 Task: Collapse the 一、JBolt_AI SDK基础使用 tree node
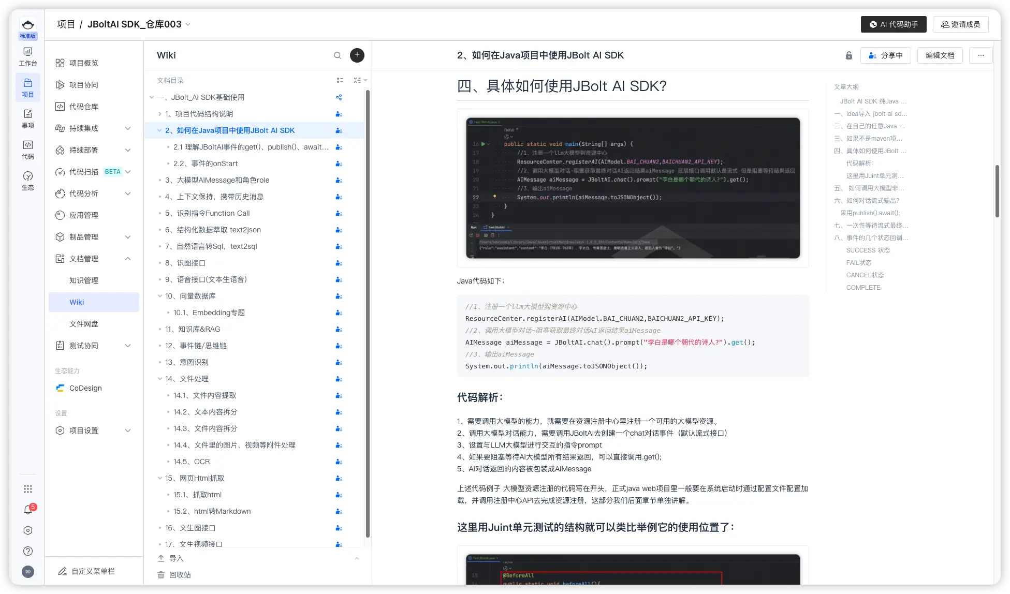coord(152,97)
